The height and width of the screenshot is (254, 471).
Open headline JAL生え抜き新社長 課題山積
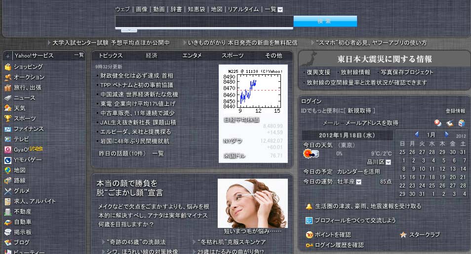click(138, 123)
